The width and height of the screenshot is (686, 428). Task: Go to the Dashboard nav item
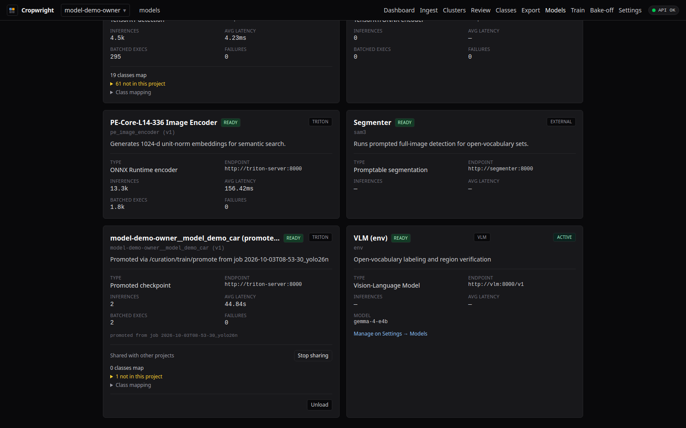[399, 10]
